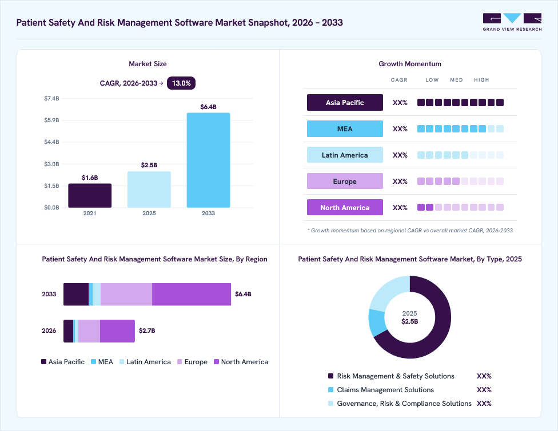Click the $2.5B label above the 2025 bar
Screen dimensions: 558x431
click(x=149, y=165)
